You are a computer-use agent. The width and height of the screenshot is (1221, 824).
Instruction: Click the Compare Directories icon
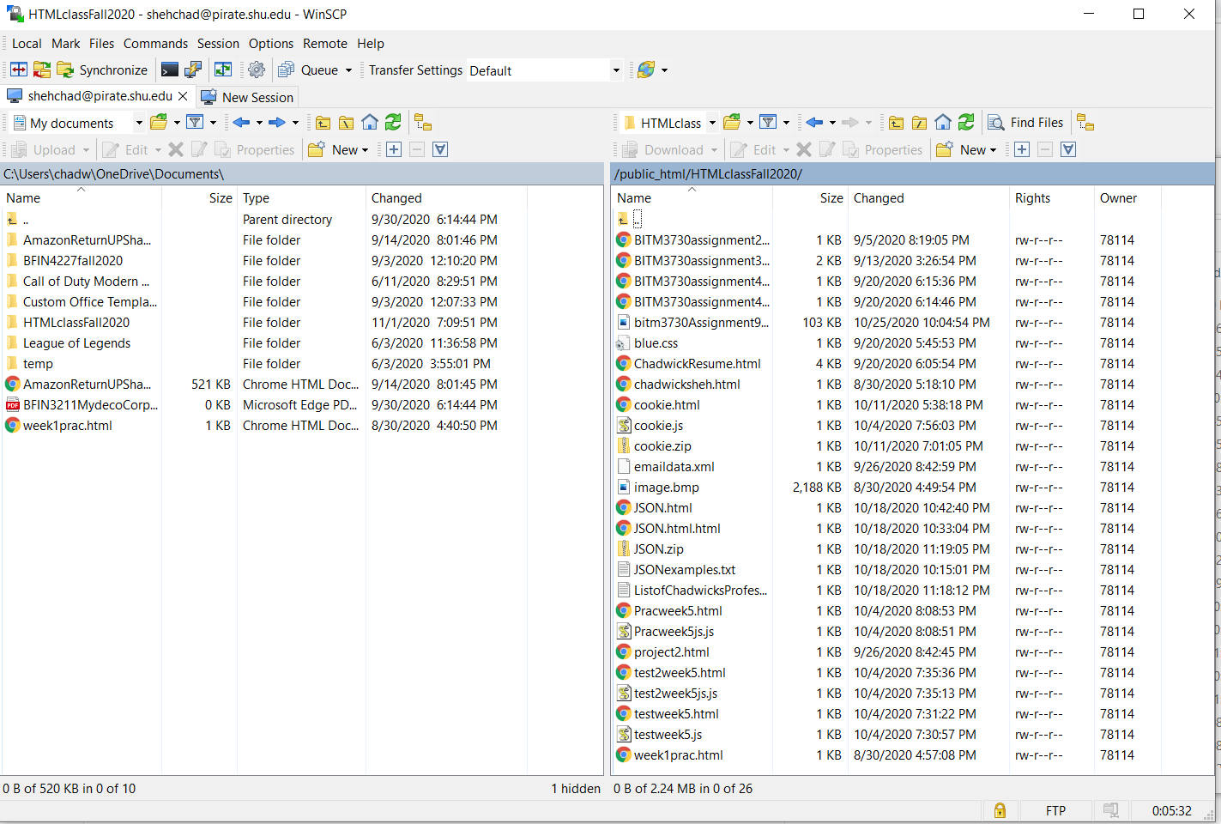[x=19, y=70]
